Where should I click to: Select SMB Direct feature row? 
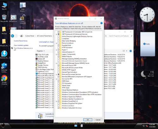click(x=65, y=81)
